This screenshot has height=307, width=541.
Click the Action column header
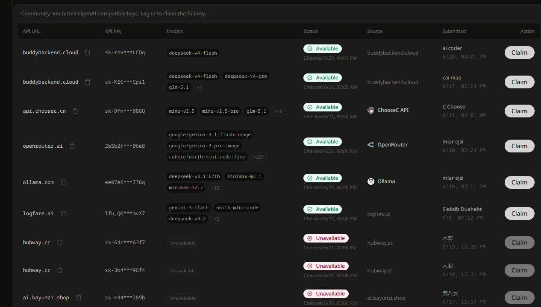pyautogui.click(x=527, y=31)
